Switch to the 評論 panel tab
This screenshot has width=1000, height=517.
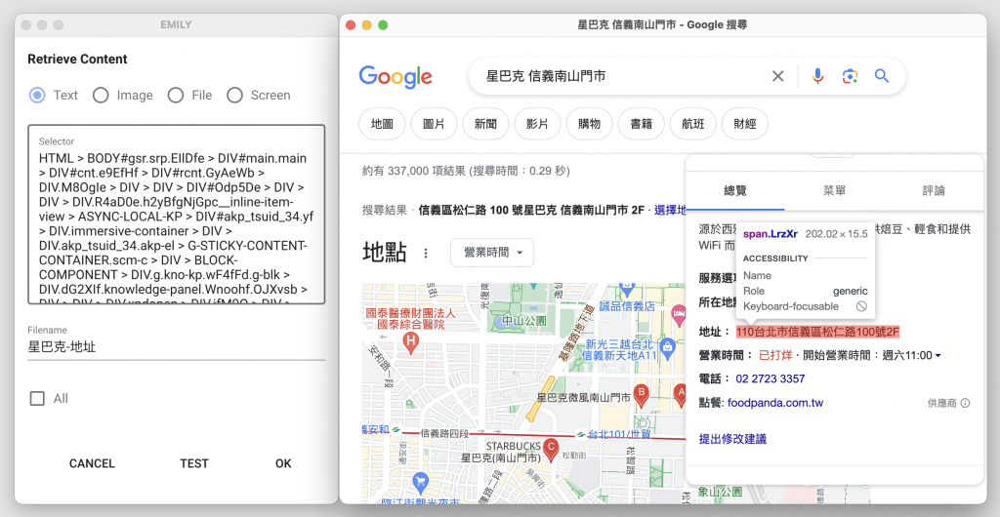coord(934,191)
